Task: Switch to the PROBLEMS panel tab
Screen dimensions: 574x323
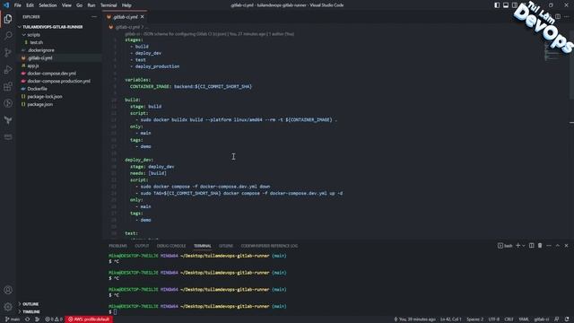Action: [x=117, y=246]
